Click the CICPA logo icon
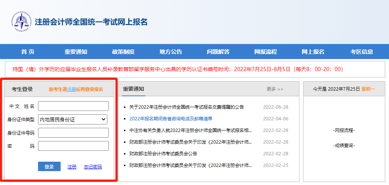 point(21,22)
